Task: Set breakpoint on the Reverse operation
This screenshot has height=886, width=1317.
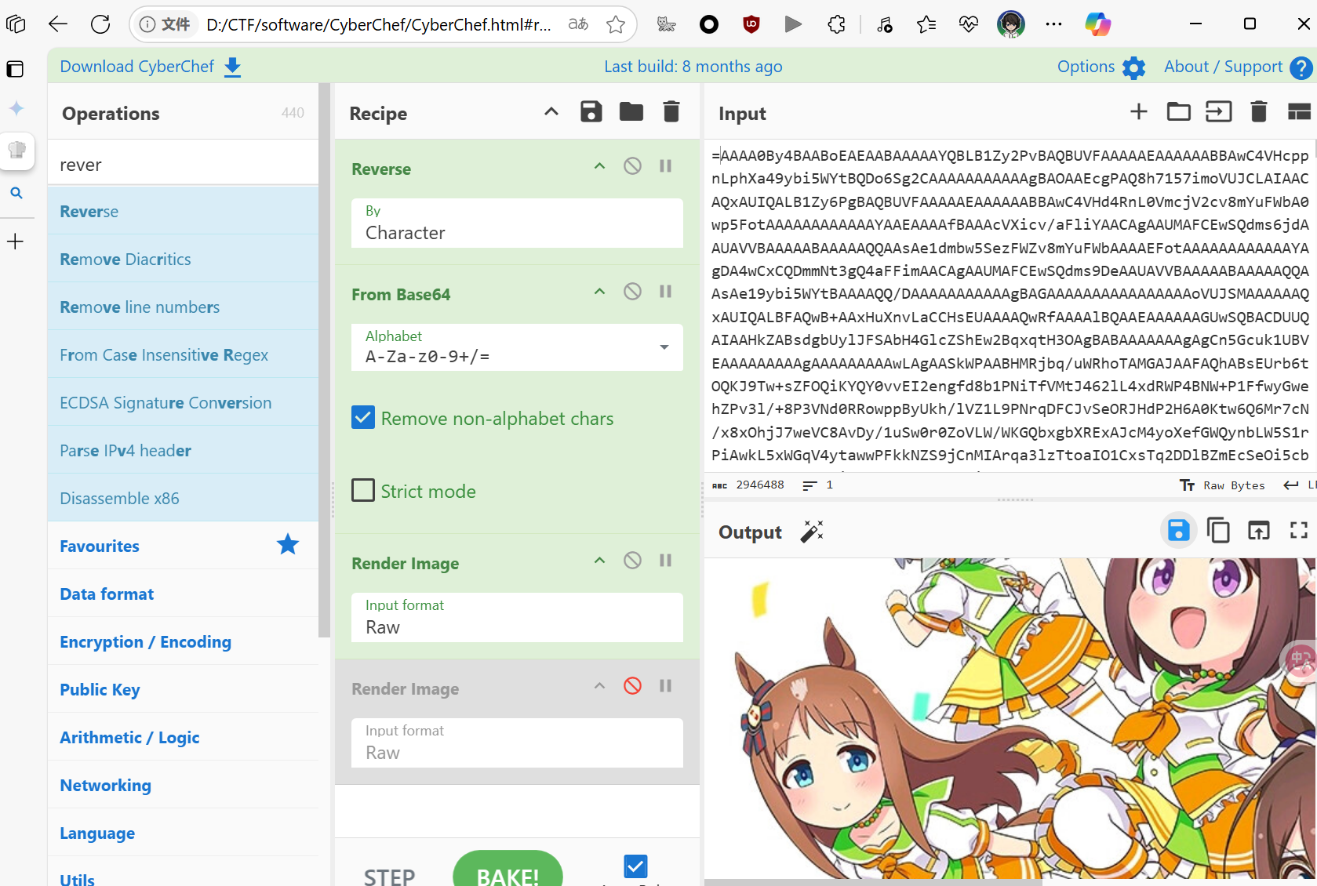Action: pos(665,166)
